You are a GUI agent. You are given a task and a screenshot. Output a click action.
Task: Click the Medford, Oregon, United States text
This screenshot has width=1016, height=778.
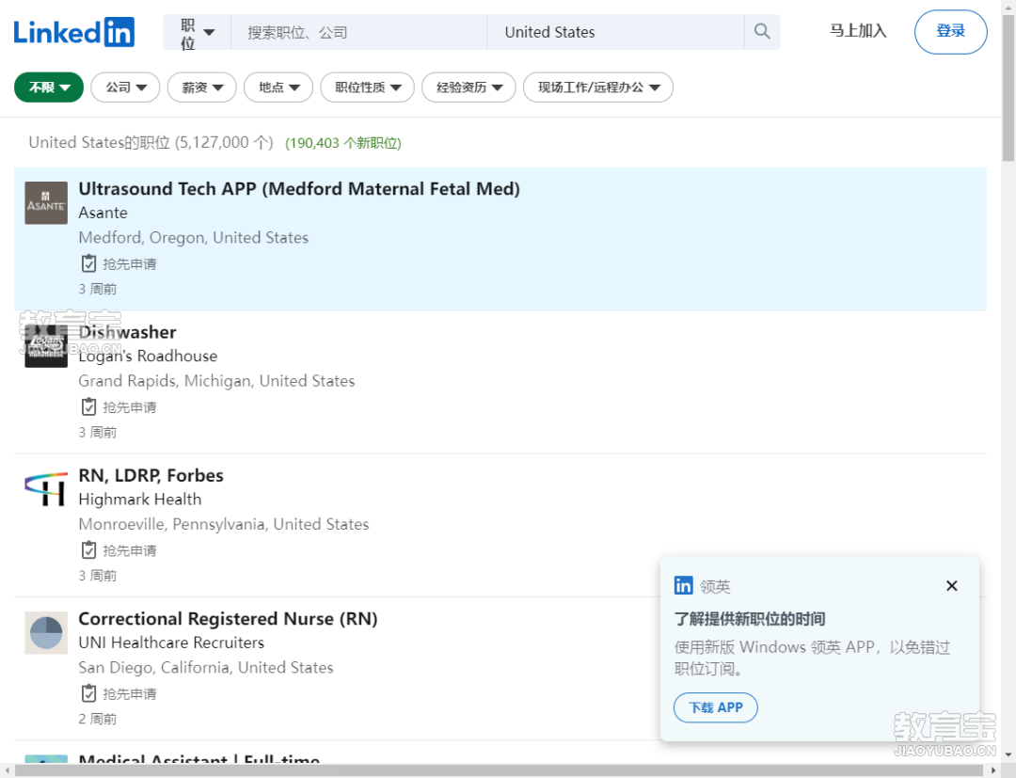click(x=193, y=238)
